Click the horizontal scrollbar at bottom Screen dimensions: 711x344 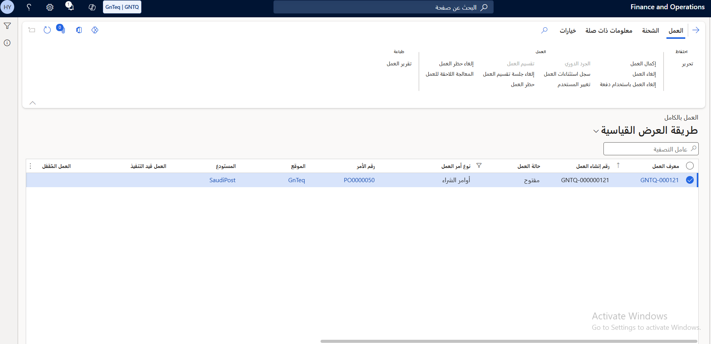[509, 341]
